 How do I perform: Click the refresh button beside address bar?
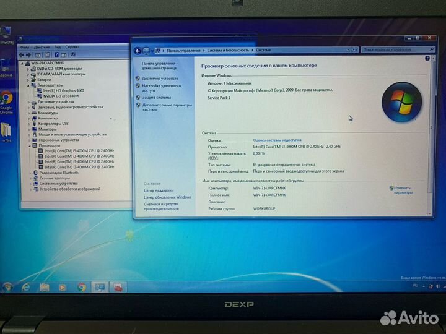(x=355, y=50)
